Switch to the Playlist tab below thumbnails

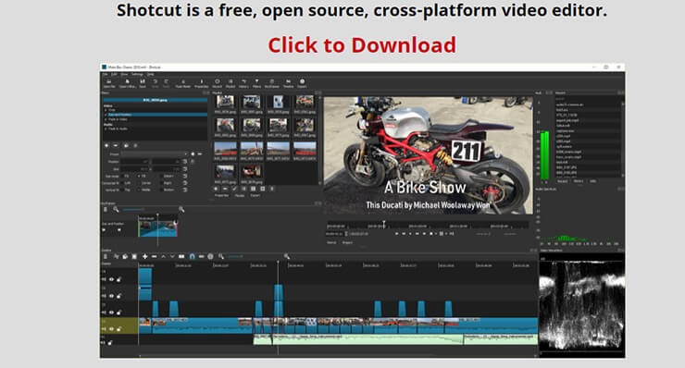pyautogui.click(x=240, y=195)
